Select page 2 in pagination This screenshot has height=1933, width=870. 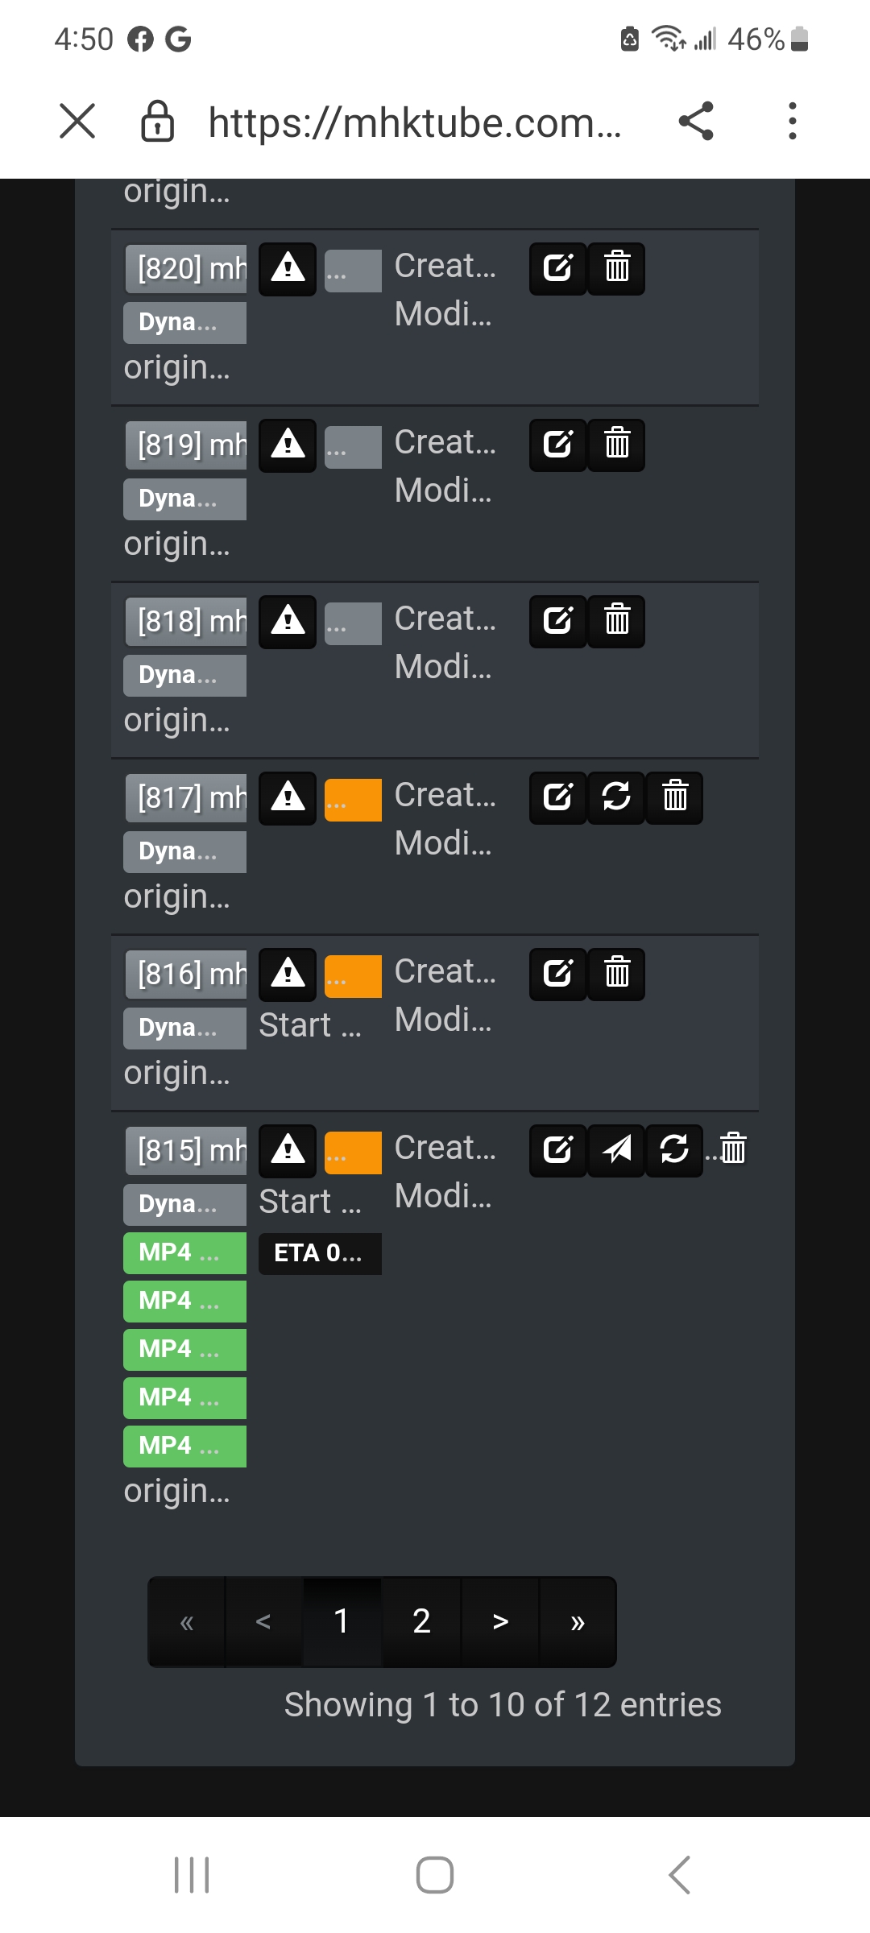point(421,1622)
